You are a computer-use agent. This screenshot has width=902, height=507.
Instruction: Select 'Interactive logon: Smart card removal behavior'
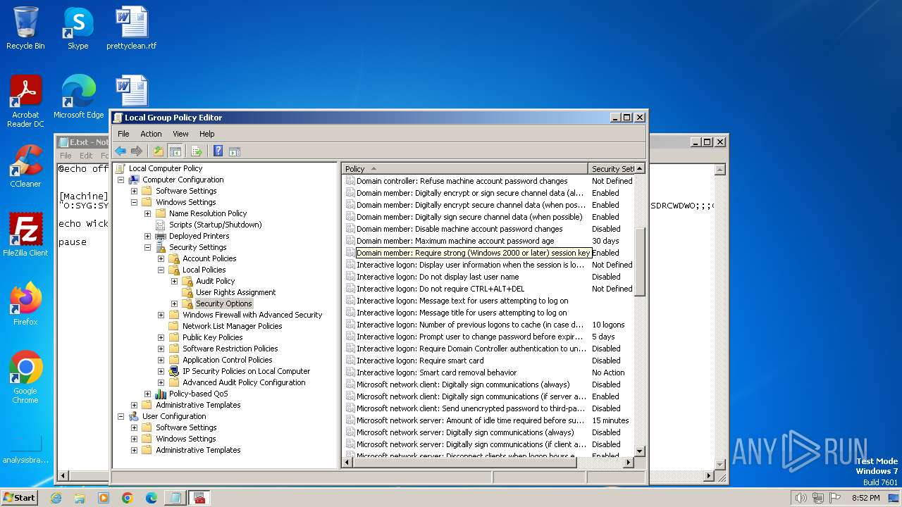pos(436,373)
